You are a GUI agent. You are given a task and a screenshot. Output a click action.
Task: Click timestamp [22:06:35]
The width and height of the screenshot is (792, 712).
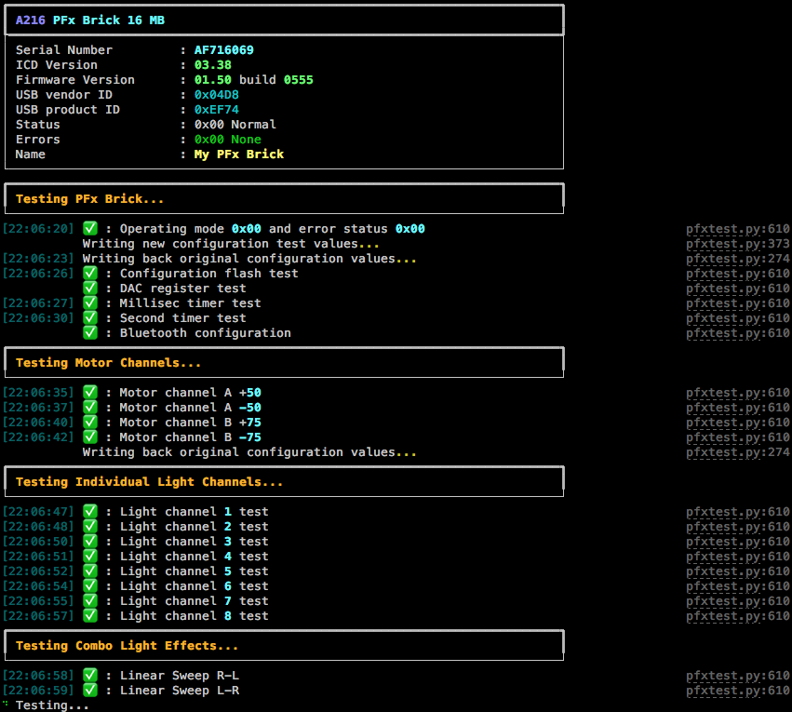(x=38, y=393)
